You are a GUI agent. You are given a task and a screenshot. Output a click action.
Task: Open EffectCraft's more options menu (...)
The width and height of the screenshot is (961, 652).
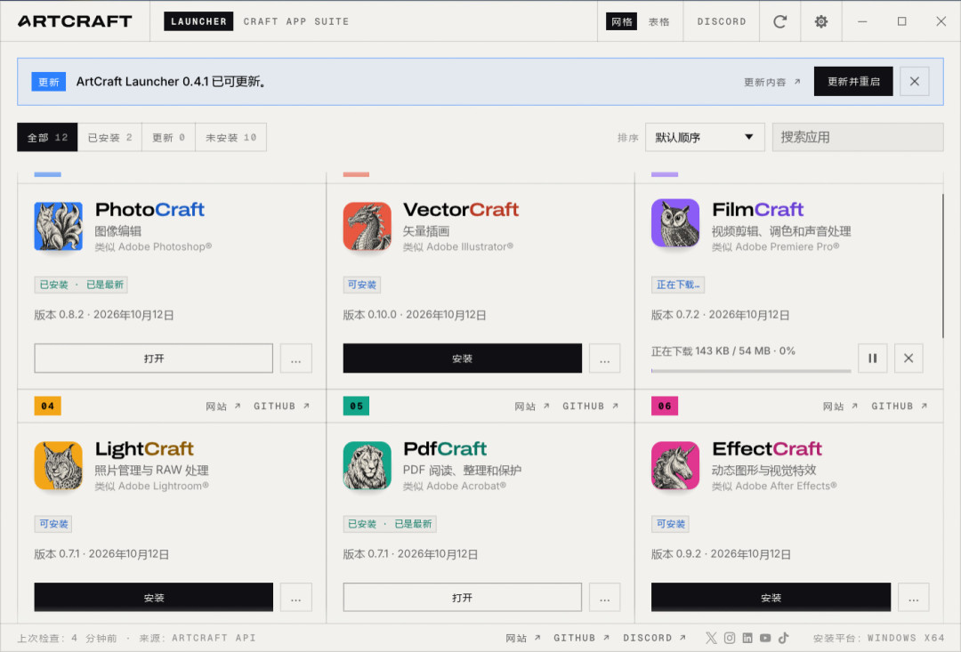coord(913,598)
